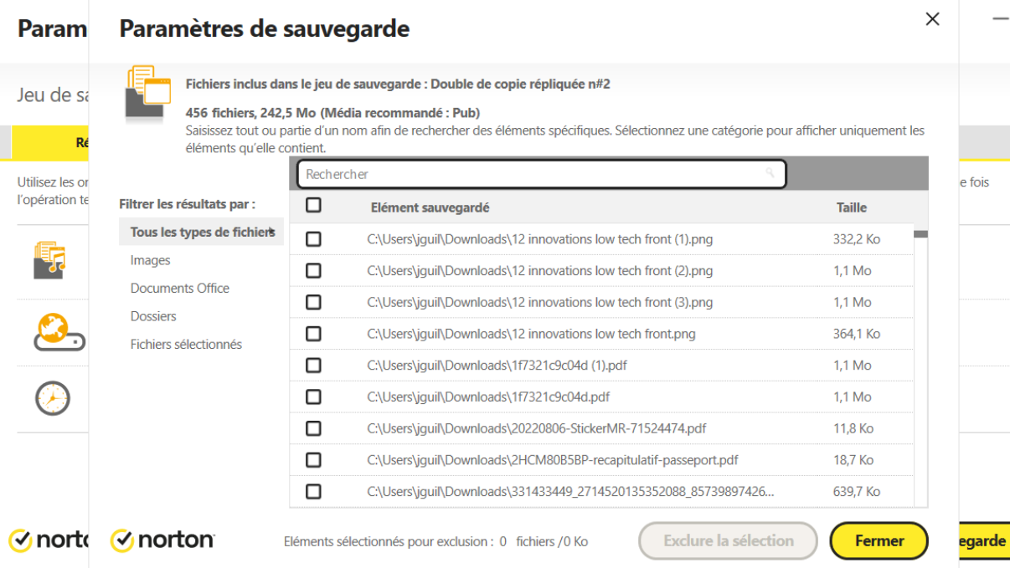Check the box for 20220806-StickerMR-71524474.pdf
The width and height of the screenshot is (1010, 568).
coord(313,427)
